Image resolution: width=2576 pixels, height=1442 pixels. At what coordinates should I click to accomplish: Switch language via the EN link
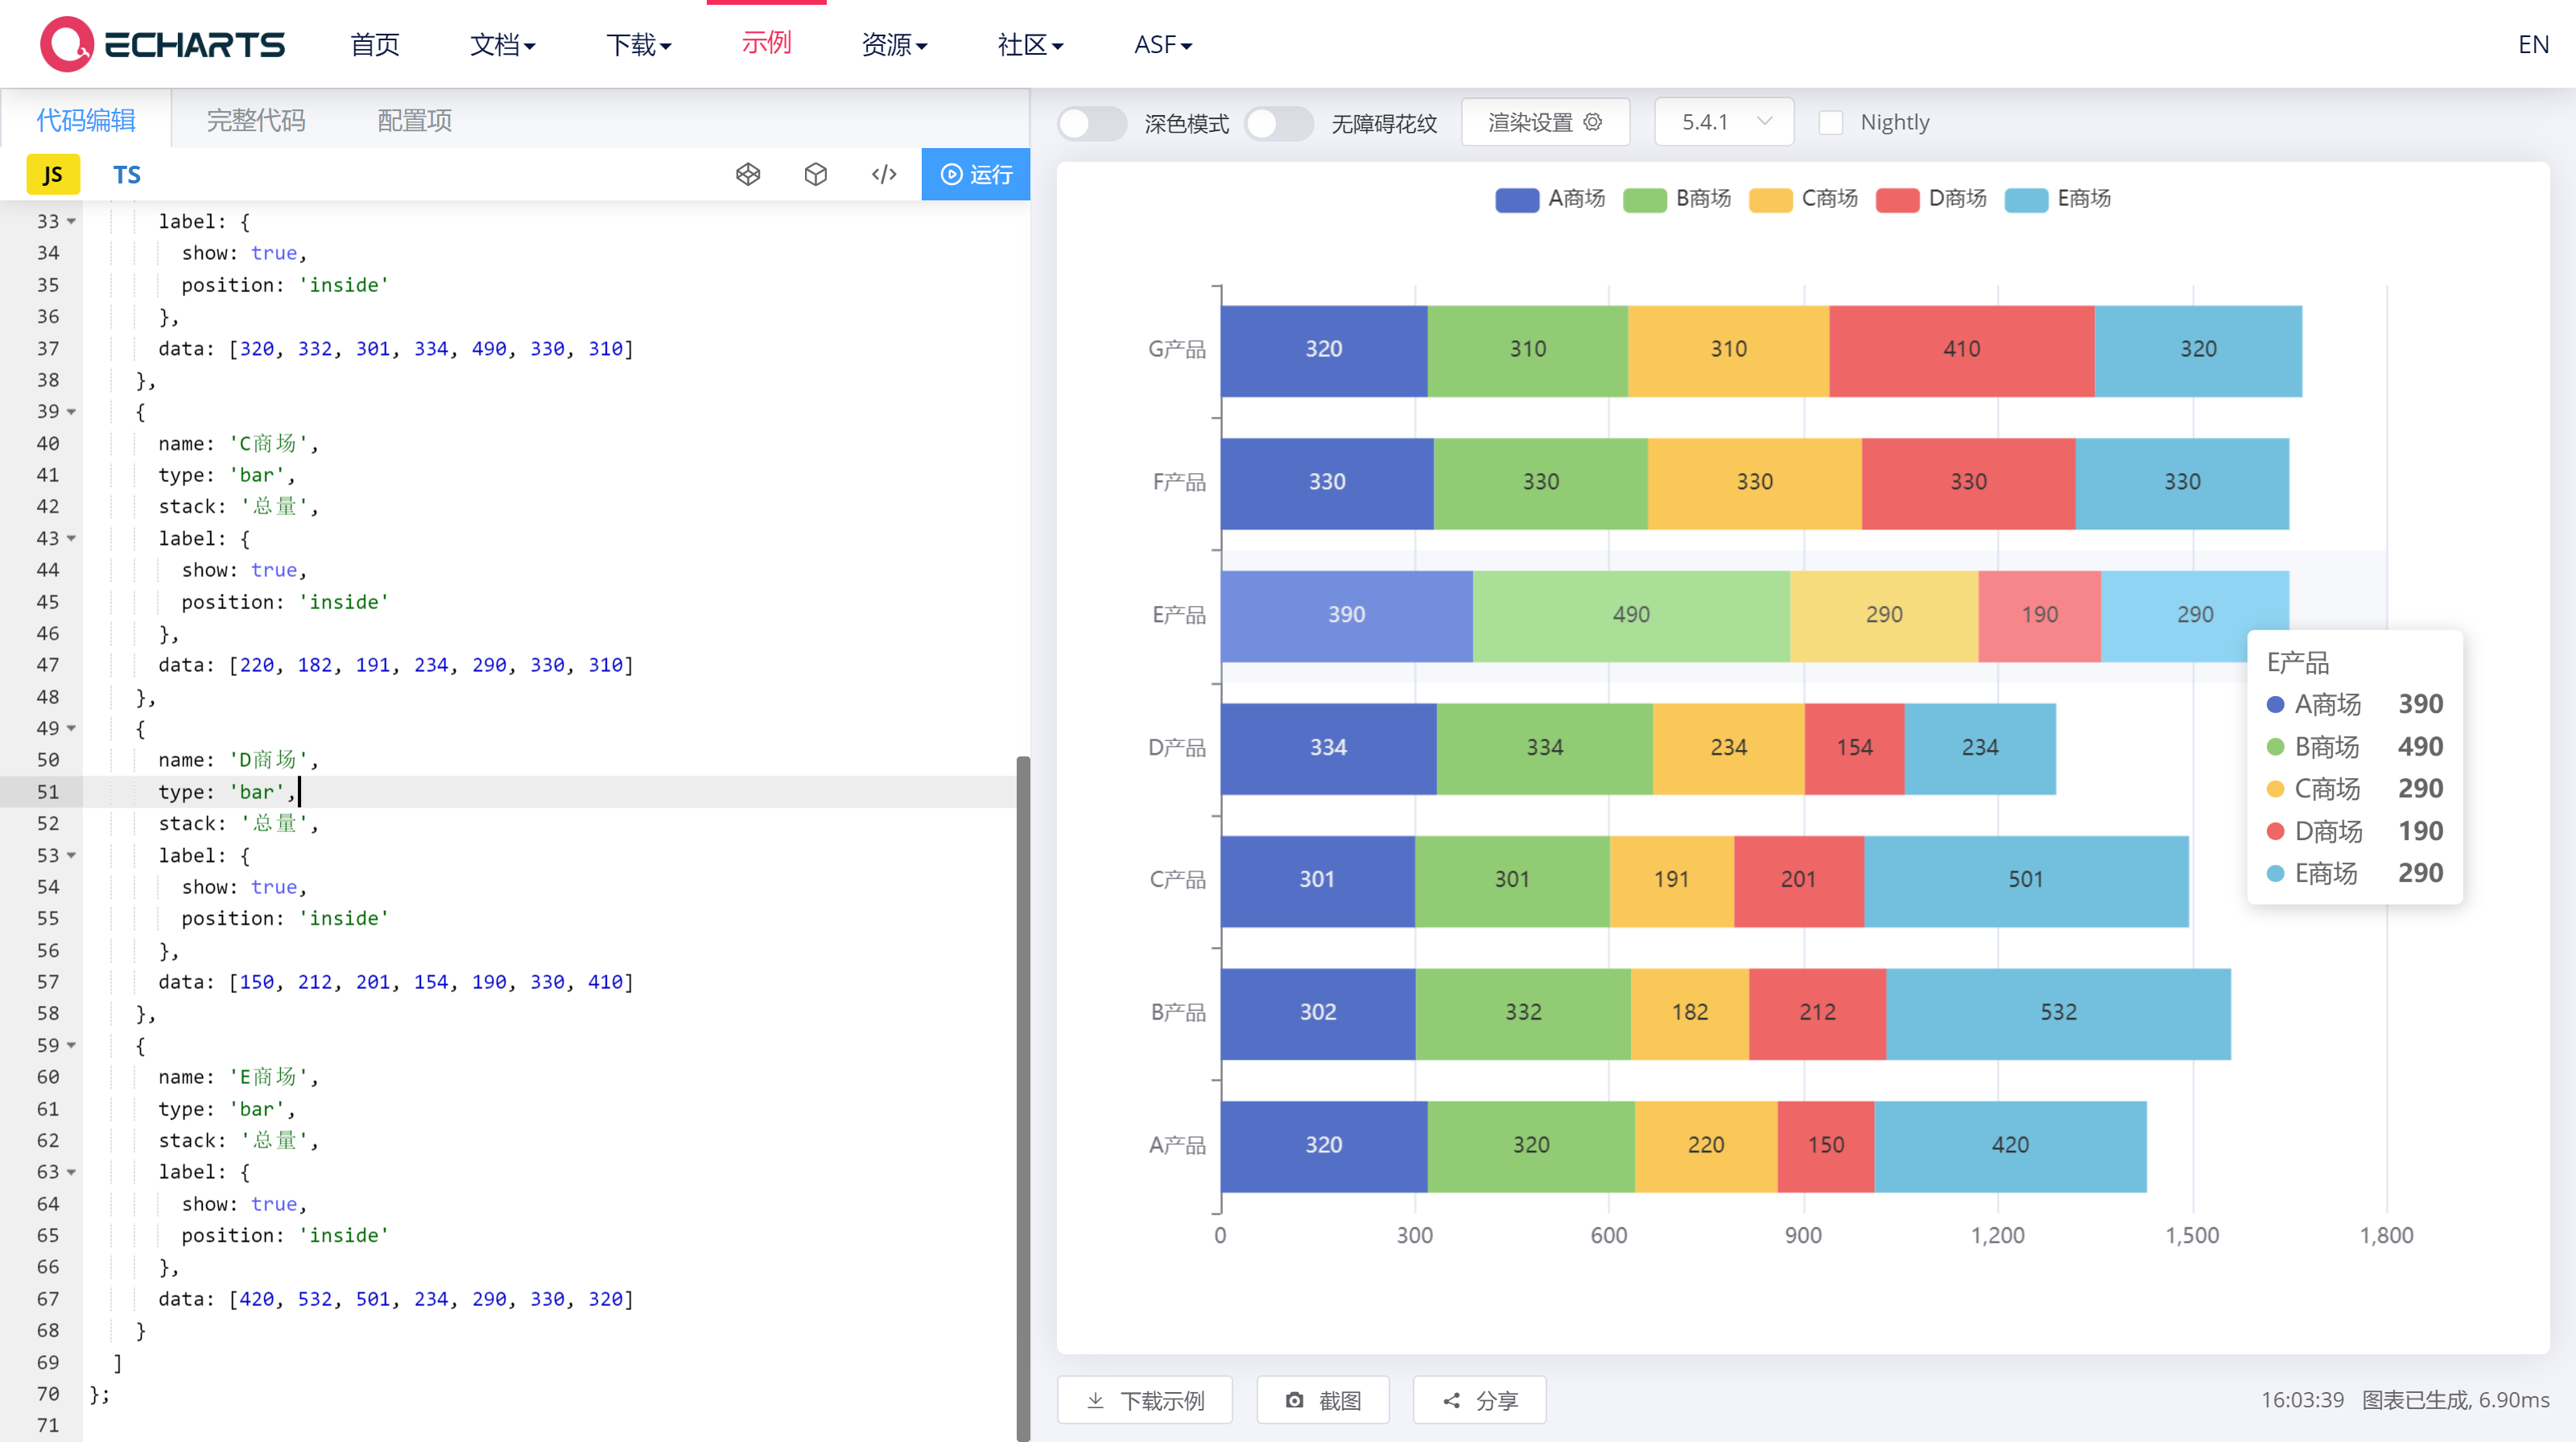(x=2533, y=44)
